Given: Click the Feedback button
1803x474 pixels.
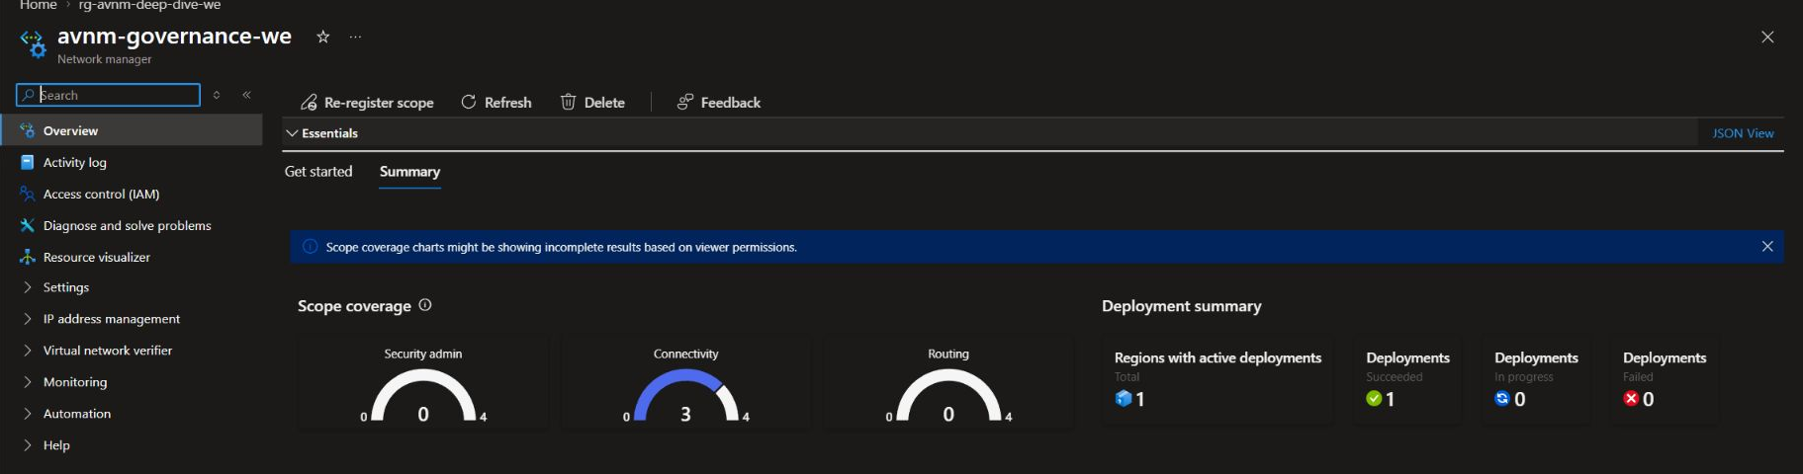Looking at the screenshot, I should click(719, 102).
